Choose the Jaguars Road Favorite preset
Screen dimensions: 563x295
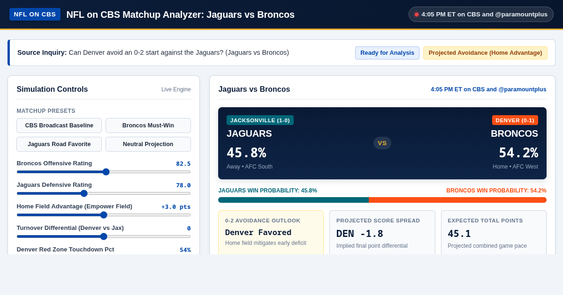[59, 144]
